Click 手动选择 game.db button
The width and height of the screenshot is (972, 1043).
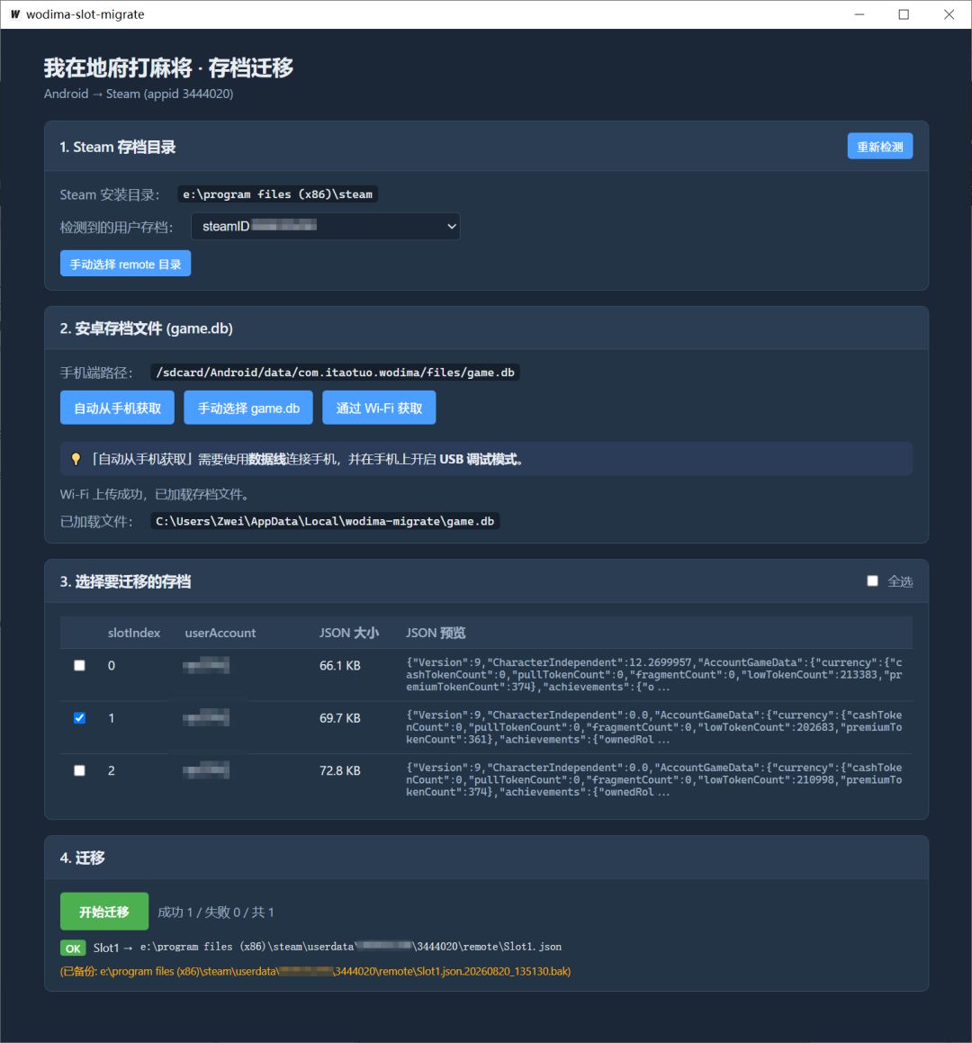click(x=248, y=408)
